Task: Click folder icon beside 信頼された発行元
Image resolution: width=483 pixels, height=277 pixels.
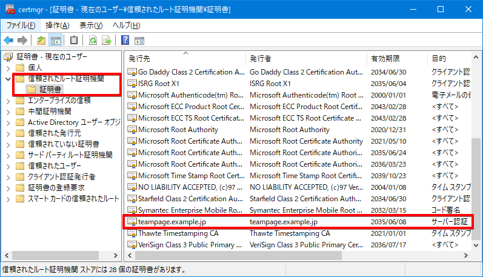Action: [x=21, y=133]
